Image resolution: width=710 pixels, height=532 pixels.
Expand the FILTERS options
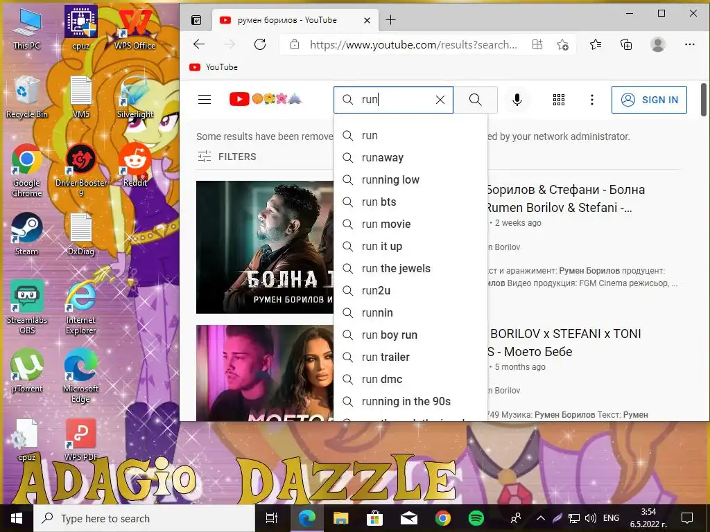pyautogui.click(x=227, y=157)
